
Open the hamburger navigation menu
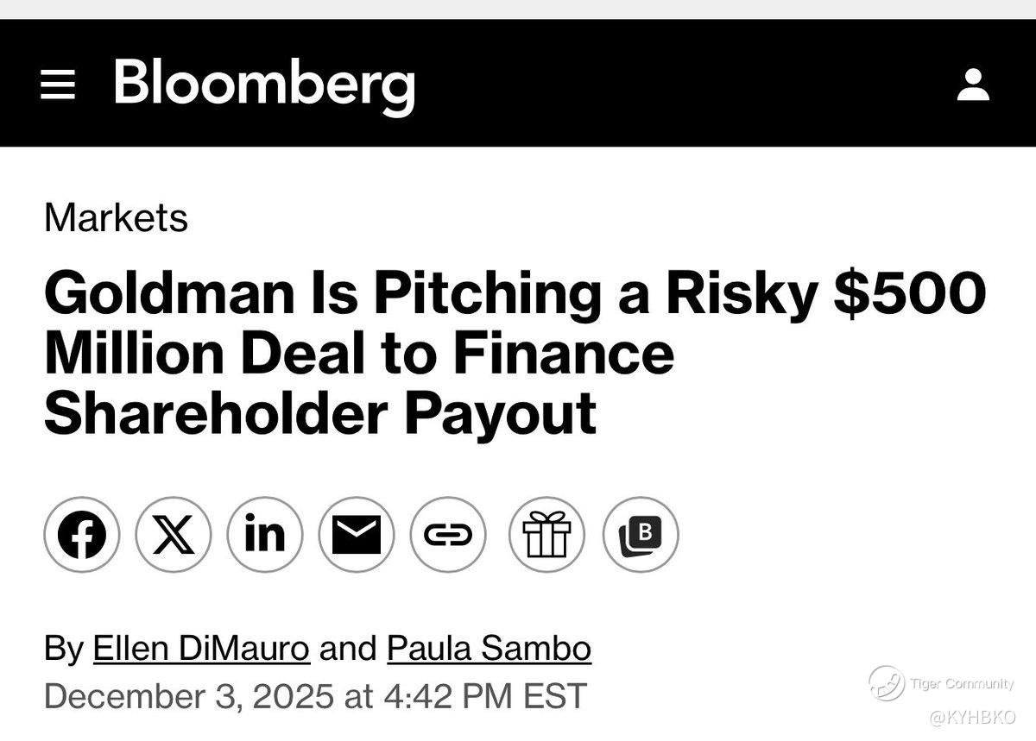(x=58, y=85)
